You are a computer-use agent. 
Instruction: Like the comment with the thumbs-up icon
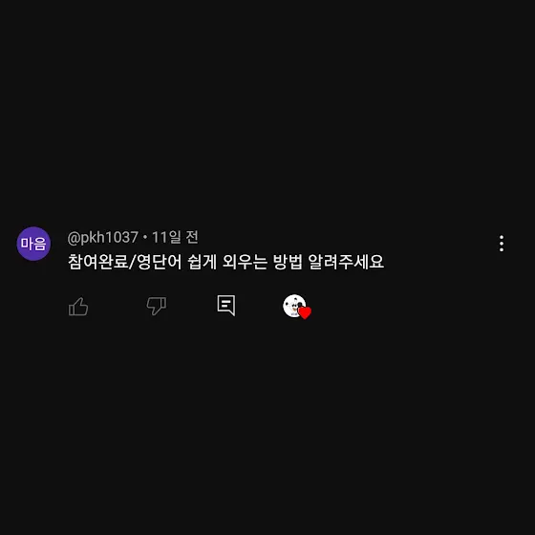point(78,307)
